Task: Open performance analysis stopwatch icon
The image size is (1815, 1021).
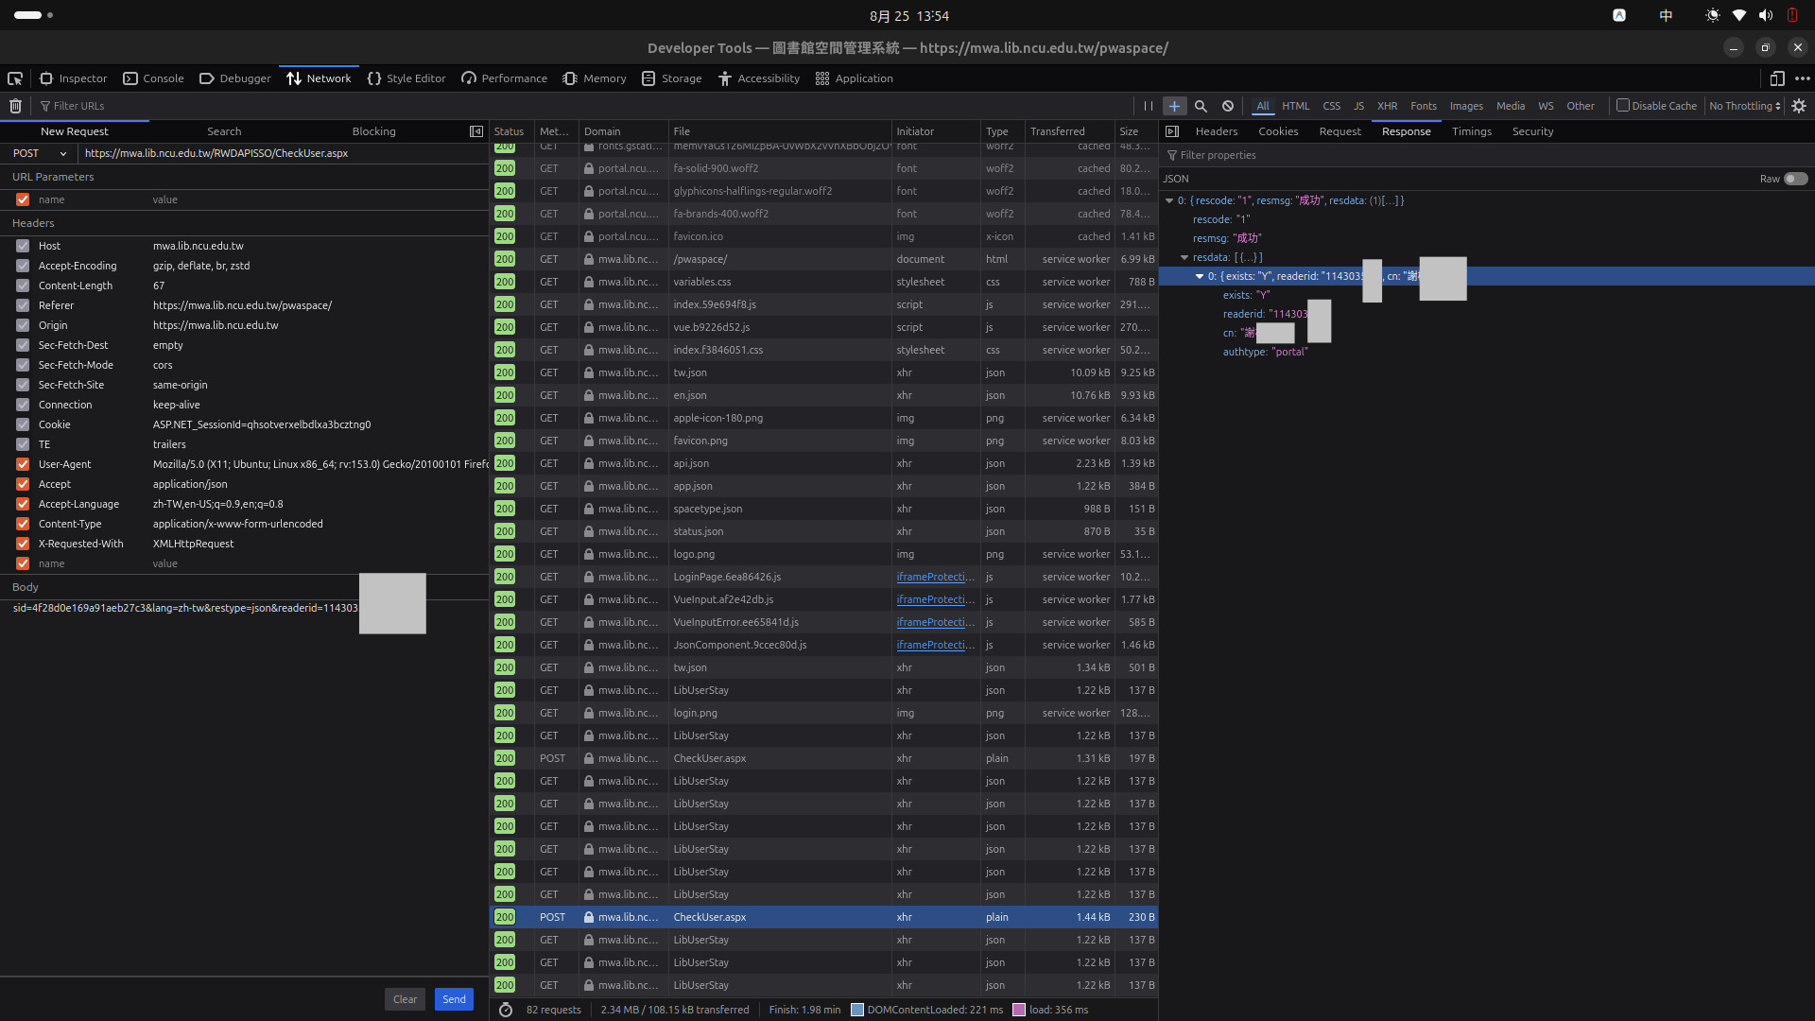Action: (506, 1010)
